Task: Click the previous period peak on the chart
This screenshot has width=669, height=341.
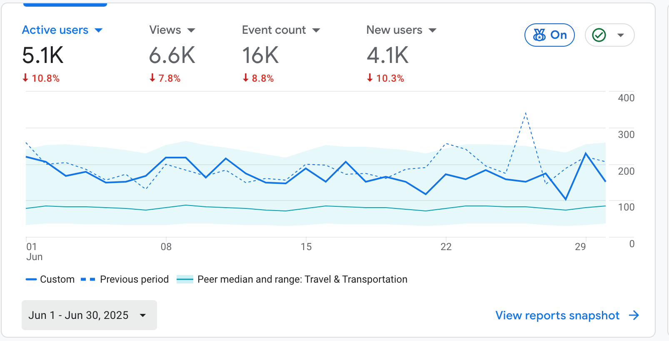Action: (x=526, y=113)
